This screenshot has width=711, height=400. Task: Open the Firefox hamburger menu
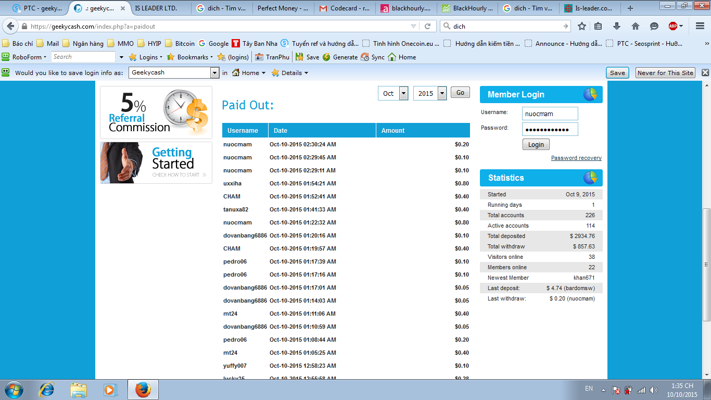[700, 26]
